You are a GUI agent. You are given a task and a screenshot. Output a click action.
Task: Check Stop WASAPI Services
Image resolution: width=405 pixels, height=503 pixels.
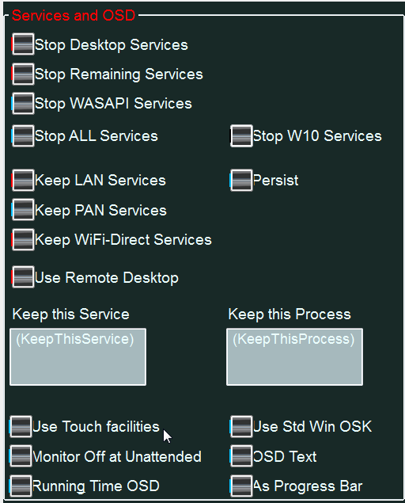pyautogui.click(x=23, y=103)
